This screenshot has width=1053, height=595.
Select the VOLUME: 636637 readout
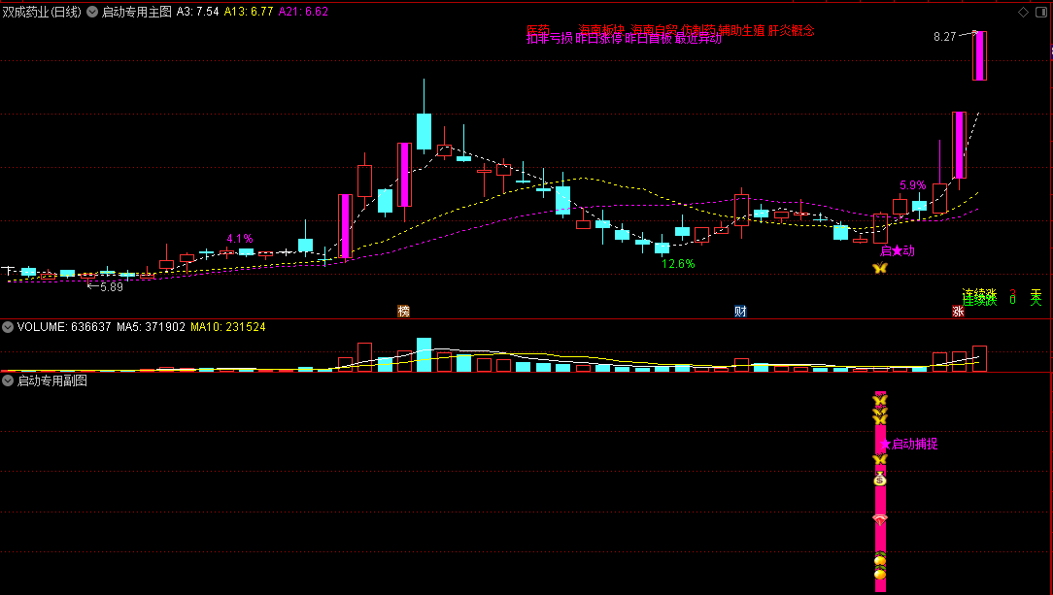(x=64, y=327)
